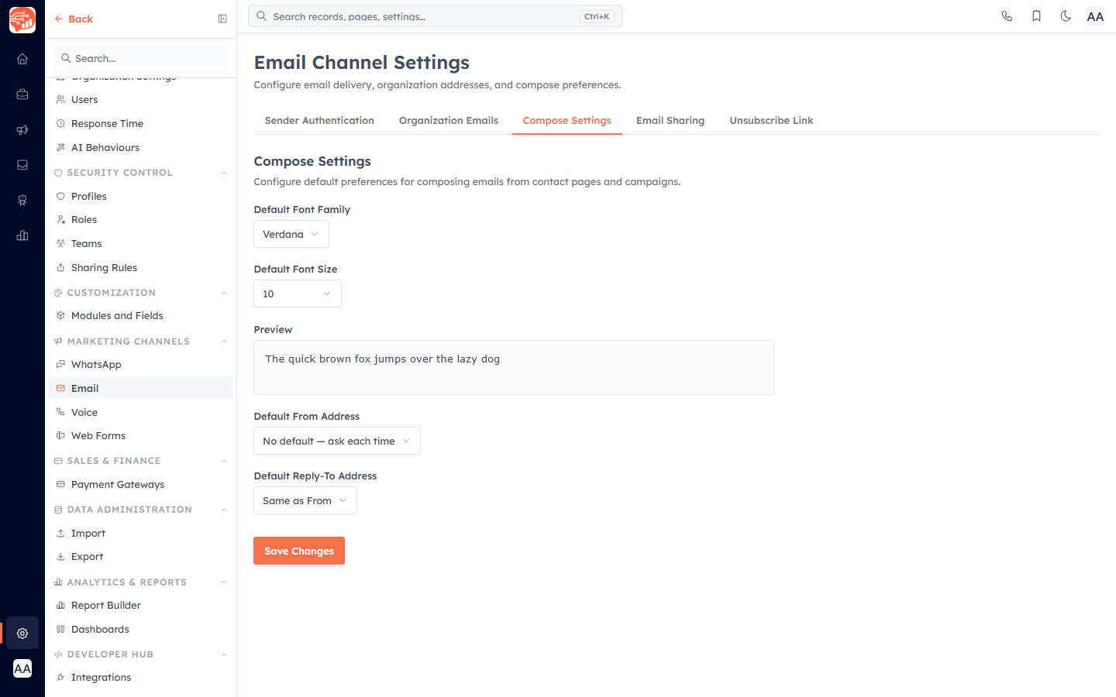
Task: Open Payment Gateways settings
Action: tap(140, 485)
